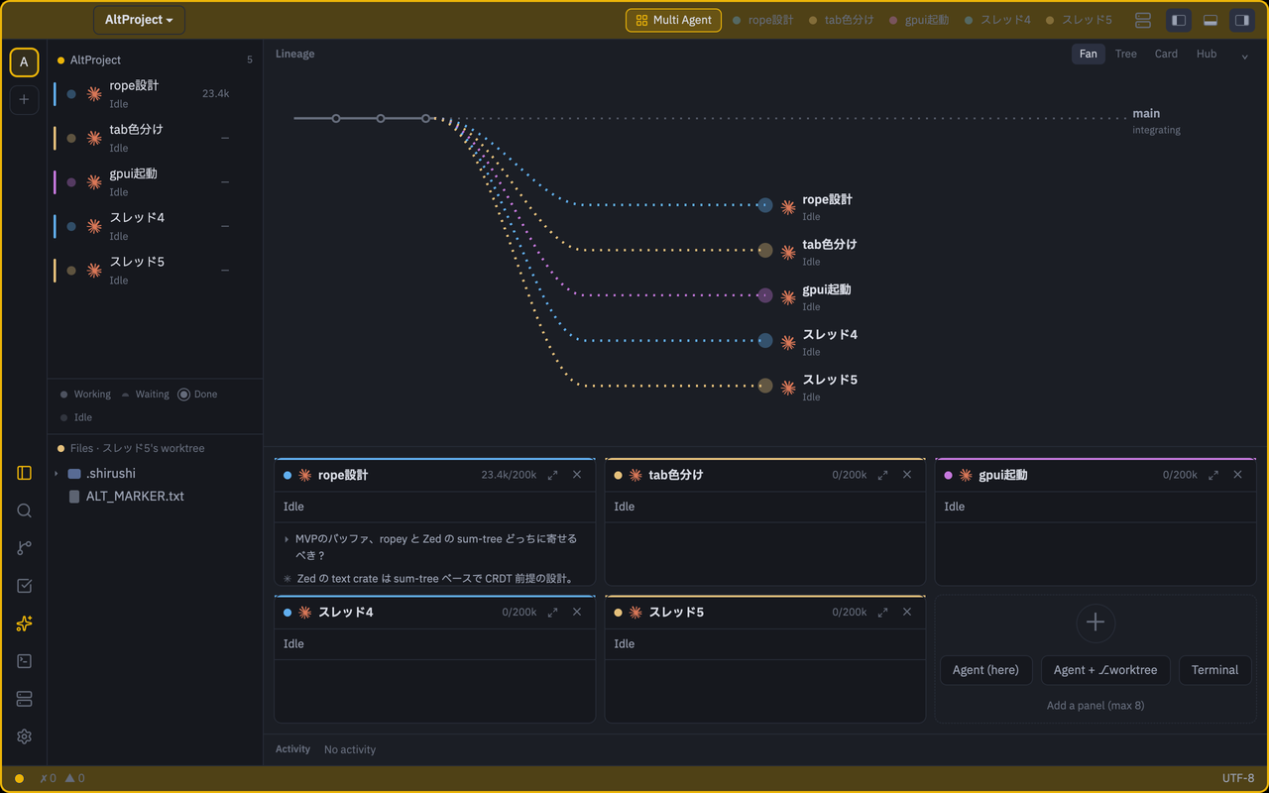Collapse Lineage panel with chevron

click(x=1245, y=56)
